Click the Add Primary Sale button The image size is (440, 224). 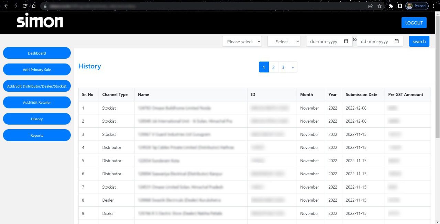point(37,70)
